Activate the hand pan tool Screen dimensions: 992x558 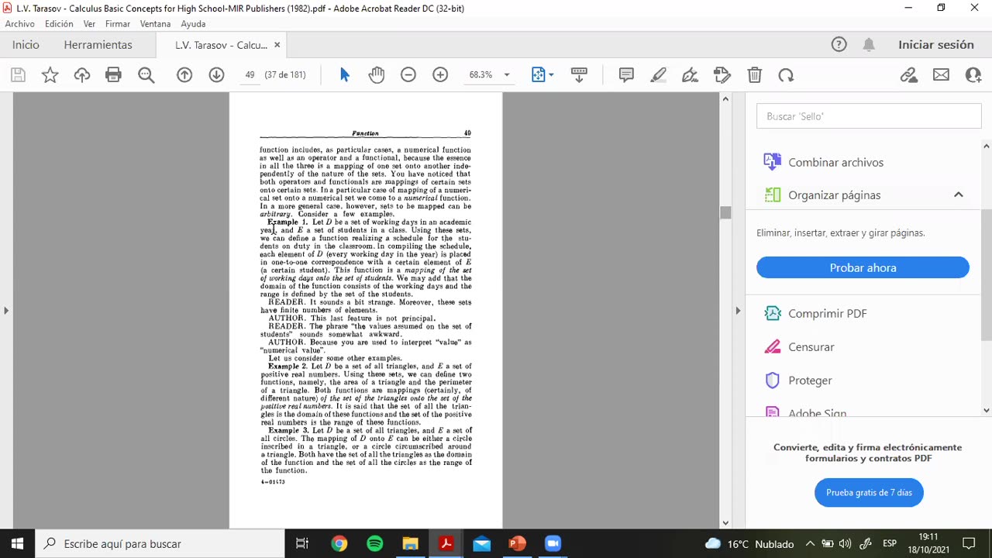377,75
